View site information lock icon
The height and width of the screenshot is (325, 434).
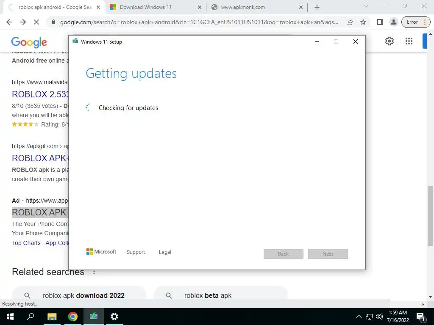(x=53, y=22)
